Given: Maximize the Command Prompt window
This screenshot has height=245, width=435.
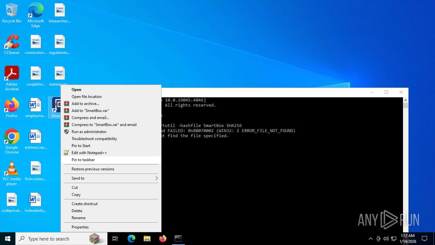Looking at the screenshot, I should click(x=386, y=92).
